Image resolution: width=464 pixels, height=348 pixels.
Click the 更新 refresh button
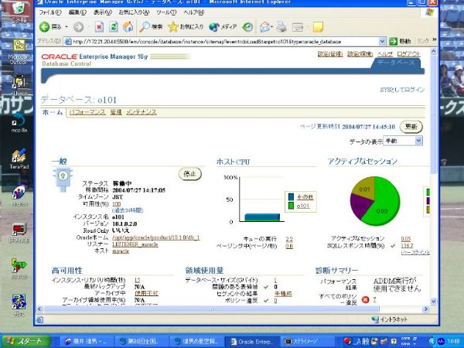pyautogui.click(x=411, y=127)
